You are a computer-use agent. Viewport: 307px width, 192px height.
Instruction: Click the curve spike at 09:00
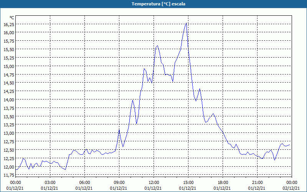119,130
